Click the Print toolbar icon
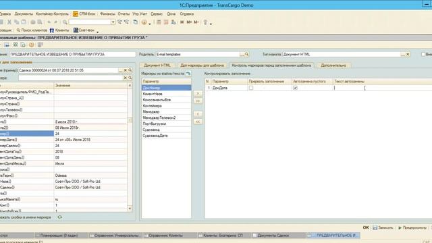Screen dimensions: 432x243 point(33,22)
